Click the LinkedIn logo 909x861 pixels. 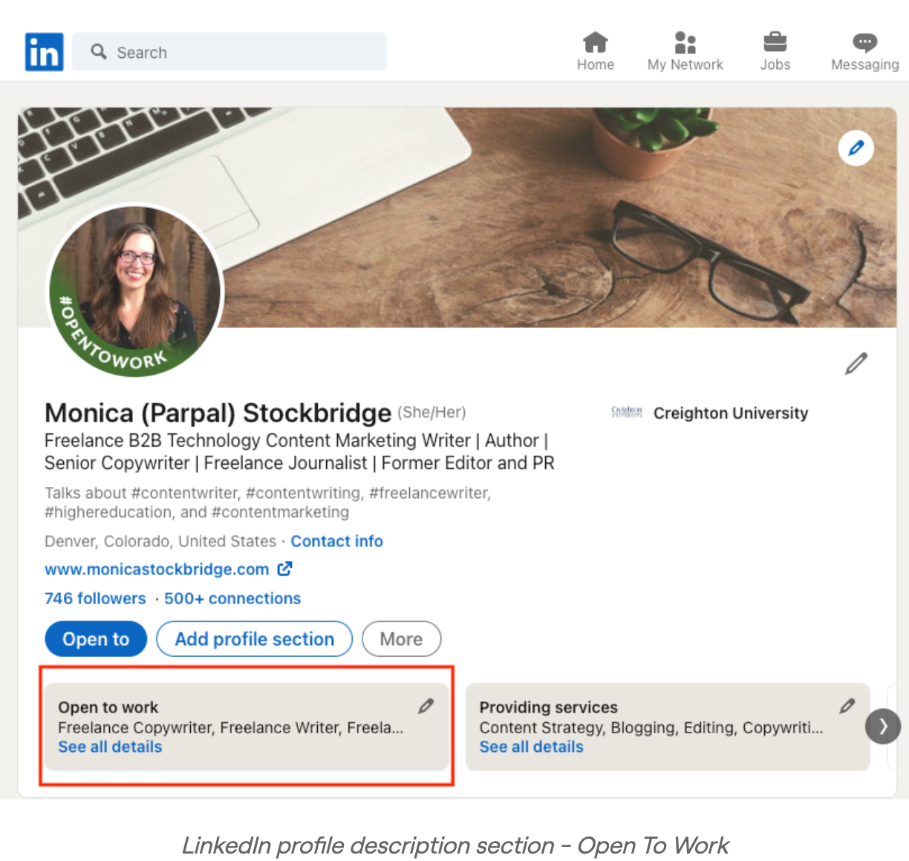click(44, 51)
